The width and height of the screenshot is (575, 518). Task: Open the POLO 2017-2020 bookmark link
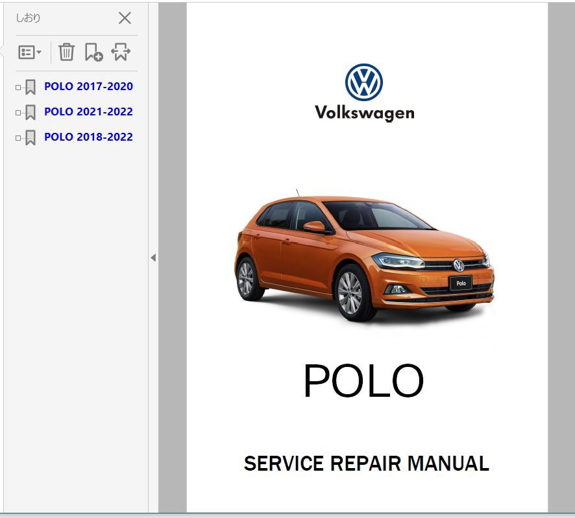(x=88, y=86)
